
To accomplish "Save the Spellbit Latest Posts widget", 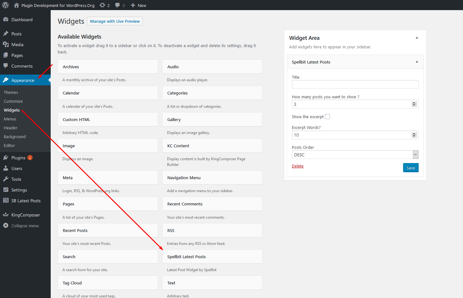I will coord(411,168).
